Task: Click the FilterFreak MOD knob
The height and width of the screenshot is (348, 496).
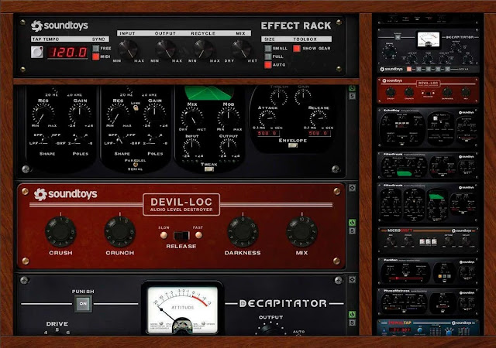Action: click(229, 118)
